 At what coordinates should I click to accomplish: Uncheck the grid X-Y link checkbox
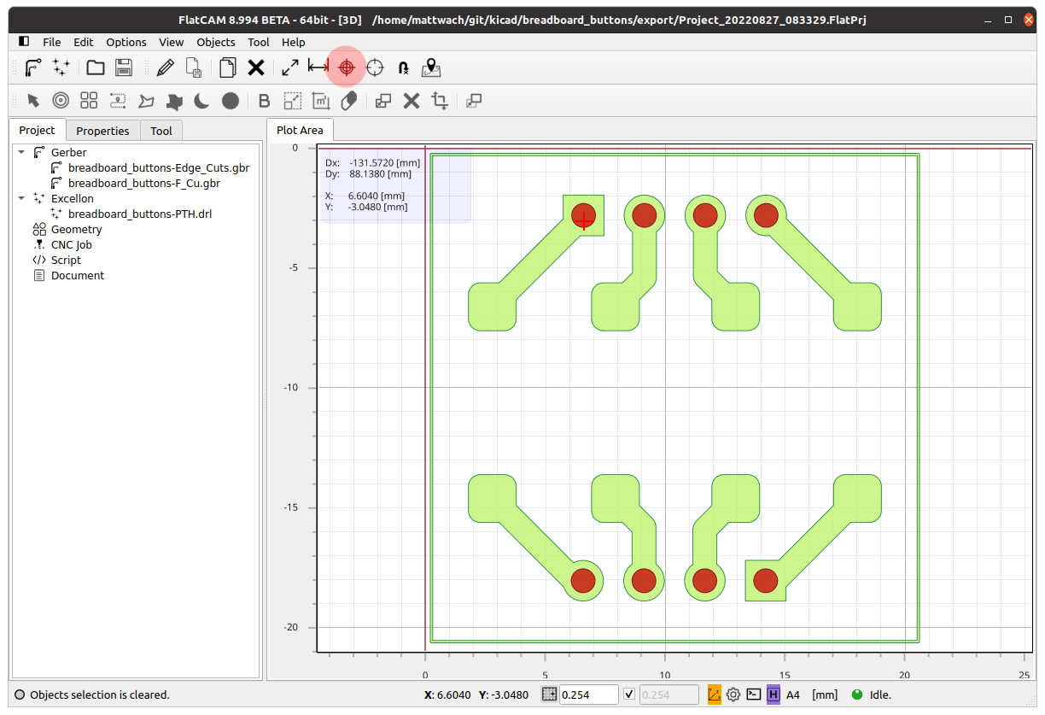(630, 694)
